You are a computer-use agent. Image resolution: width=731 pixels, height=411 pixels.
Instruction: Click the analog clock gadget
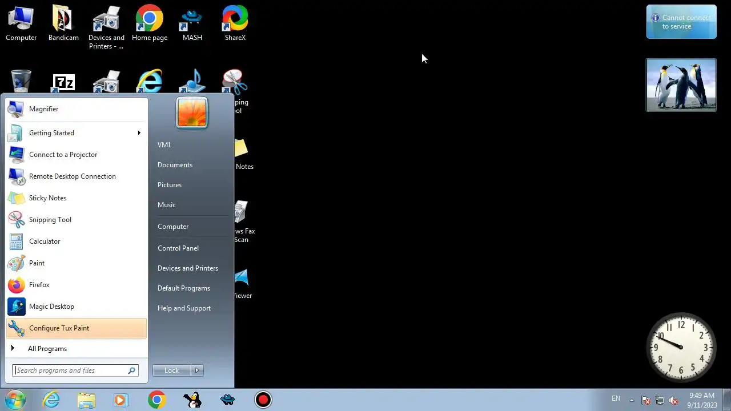[681, 347]
